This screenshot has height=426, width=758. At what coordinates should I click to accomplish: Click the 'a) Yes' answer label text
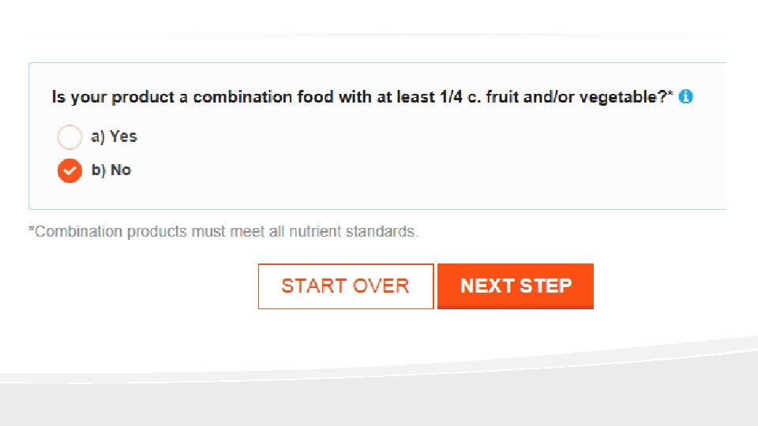pos(114,136)
